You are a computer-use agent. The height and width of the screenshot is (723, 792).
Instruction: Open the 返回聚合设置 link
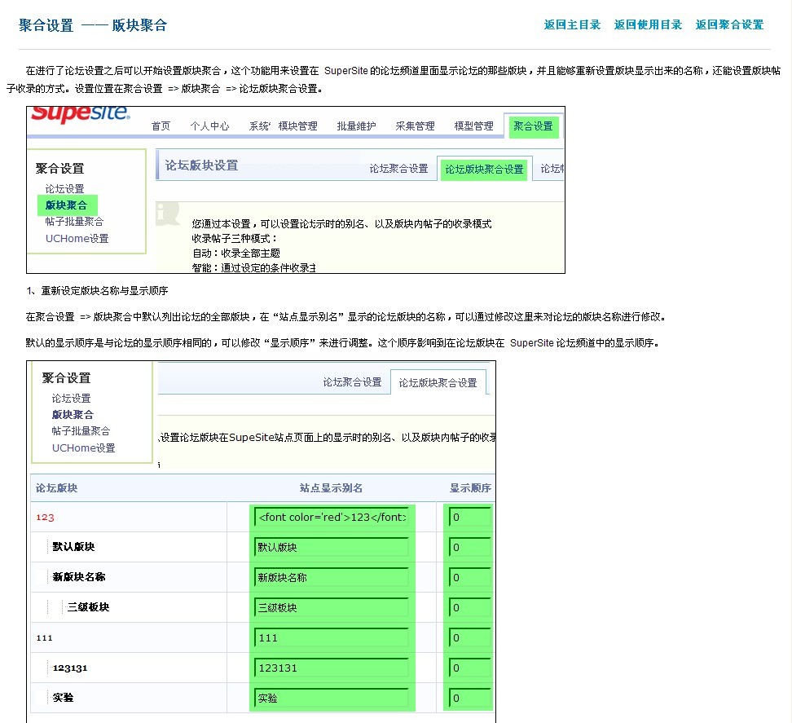(x=729, y=24)
